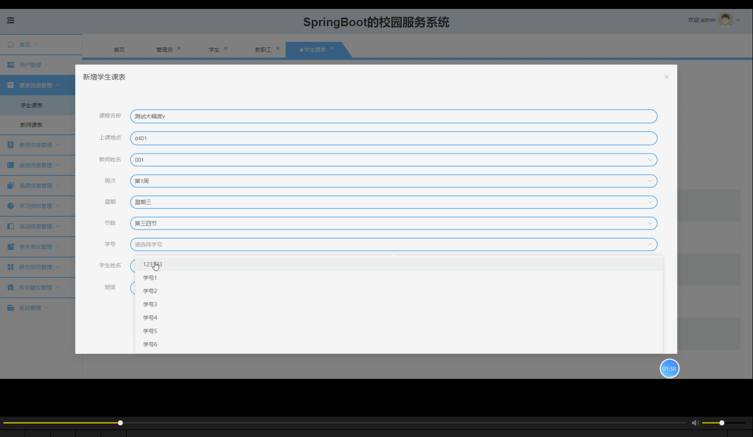Switch to the 管理员 tab
The height and width of the screenshot is (437, 753).
click(x=164, y=50)
